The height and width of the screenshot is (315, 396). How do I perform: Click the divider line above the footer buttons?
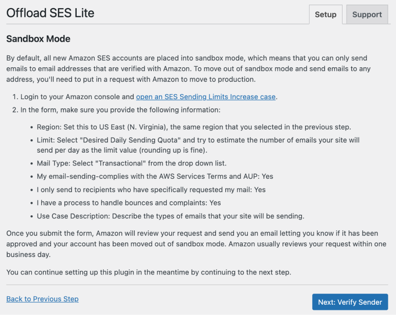tap(197, 285)
